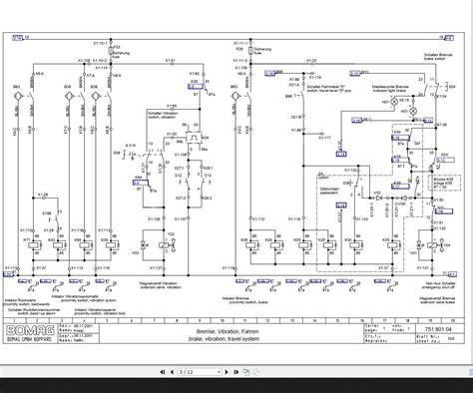This screenshot has width=473, height=393.
Task: Click the blue cross-reference box at top-right rail
Action: pos(449,38)
